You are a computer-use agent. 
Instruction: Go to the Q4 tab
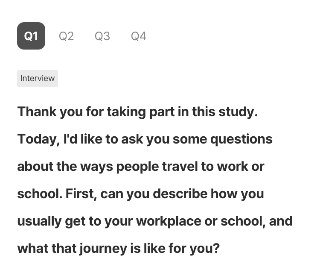click(x=139, y=36)
